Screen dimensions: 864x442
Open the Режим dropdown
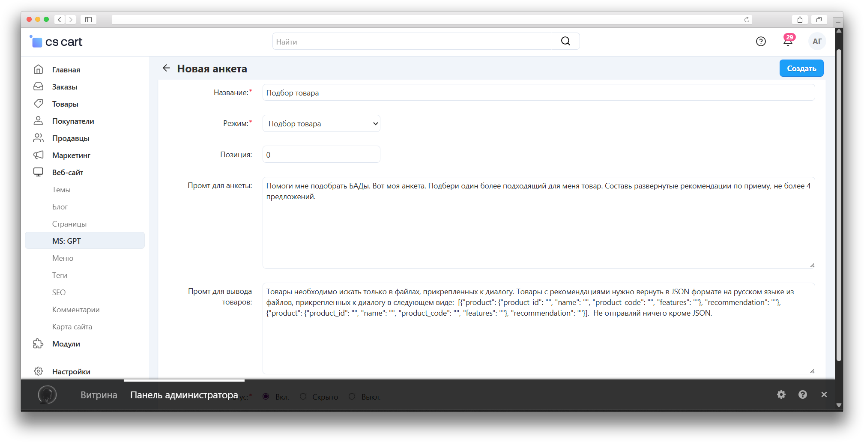[321, 124]
